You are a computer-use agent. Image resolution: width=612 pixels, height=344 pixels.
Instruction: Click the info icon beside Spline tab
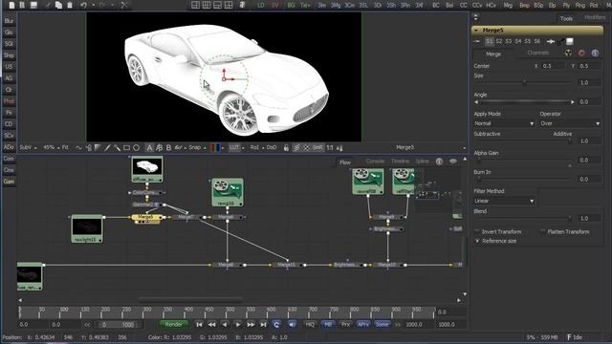pos(439,161)
